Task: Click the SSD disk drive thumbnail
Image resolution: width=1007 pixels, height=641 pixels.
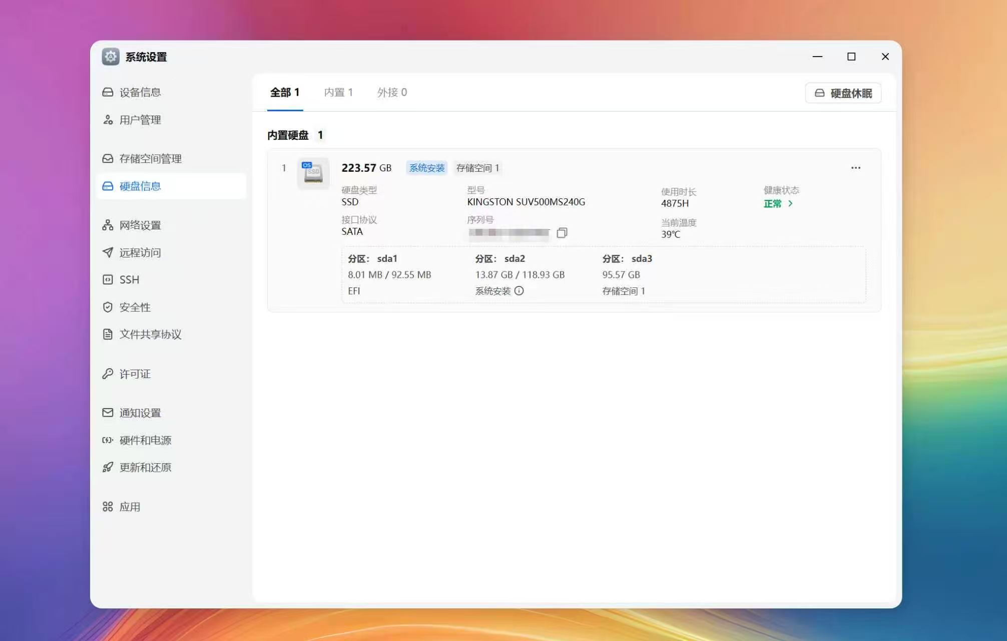Action: tap(313, 173)
